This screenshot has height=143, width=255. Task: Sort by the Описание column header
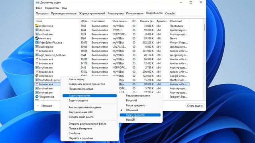(x=179, y=21)
